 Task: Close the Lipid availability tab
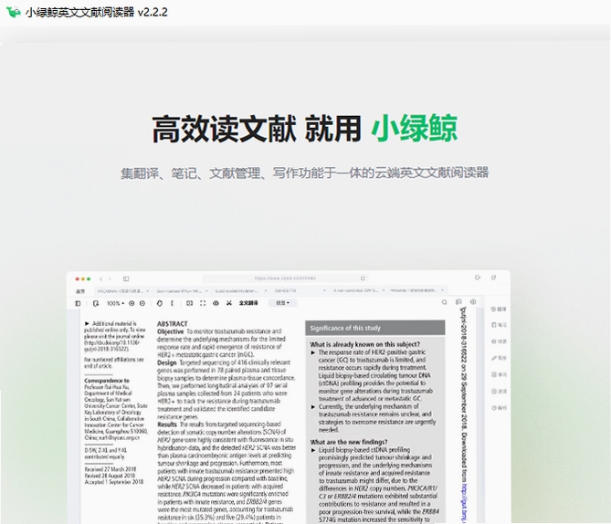[x=266, y=290]
